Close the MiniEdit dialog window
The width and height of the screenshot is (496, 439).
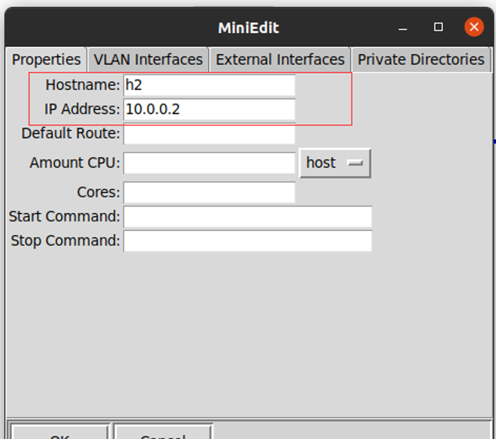pos(474,27)
